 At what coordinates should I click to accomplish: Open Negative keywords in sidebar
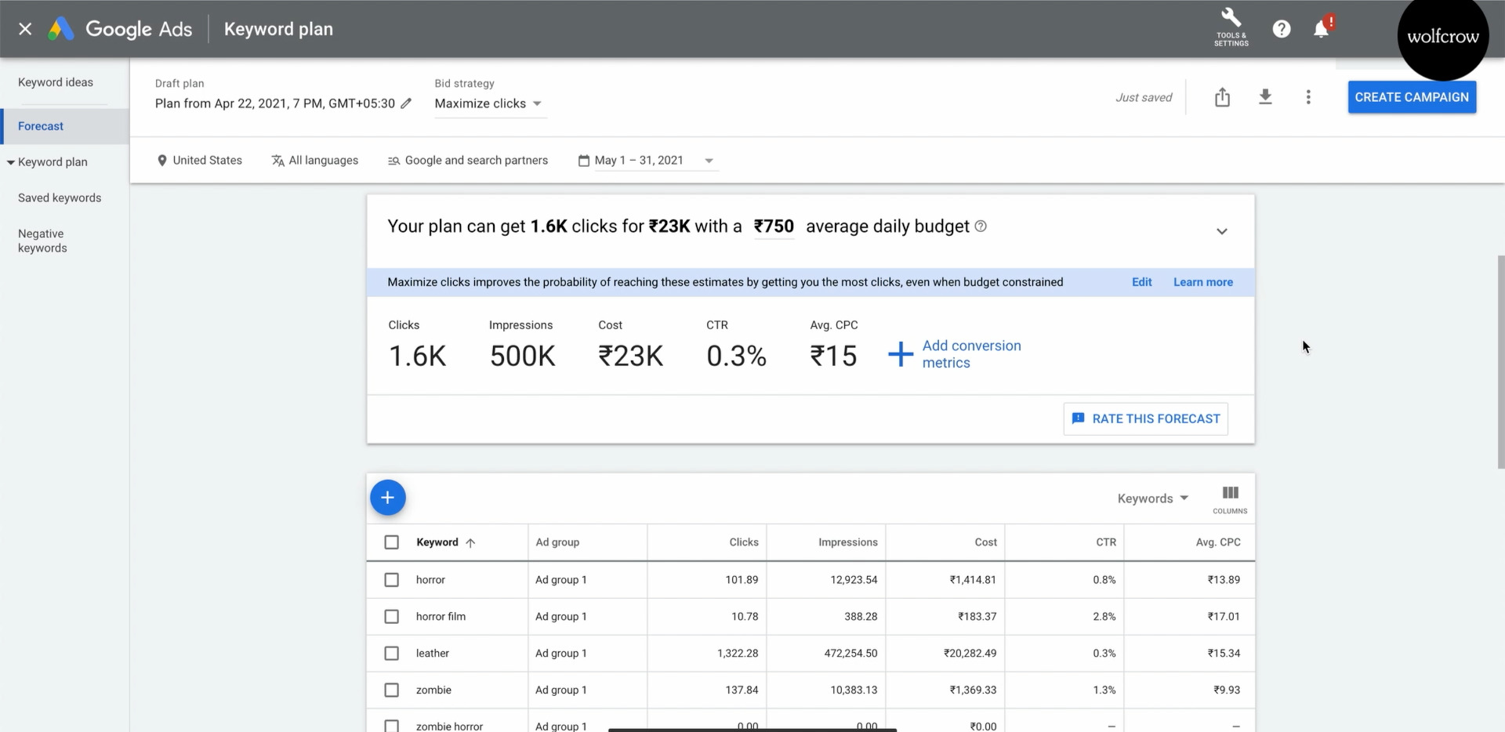point(42,241)
